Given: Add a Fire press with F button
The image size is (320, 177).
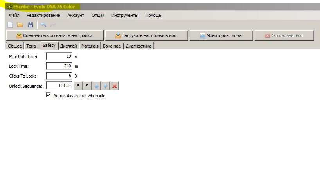Looking at the screenshot, I should click(x=78, y=86).
